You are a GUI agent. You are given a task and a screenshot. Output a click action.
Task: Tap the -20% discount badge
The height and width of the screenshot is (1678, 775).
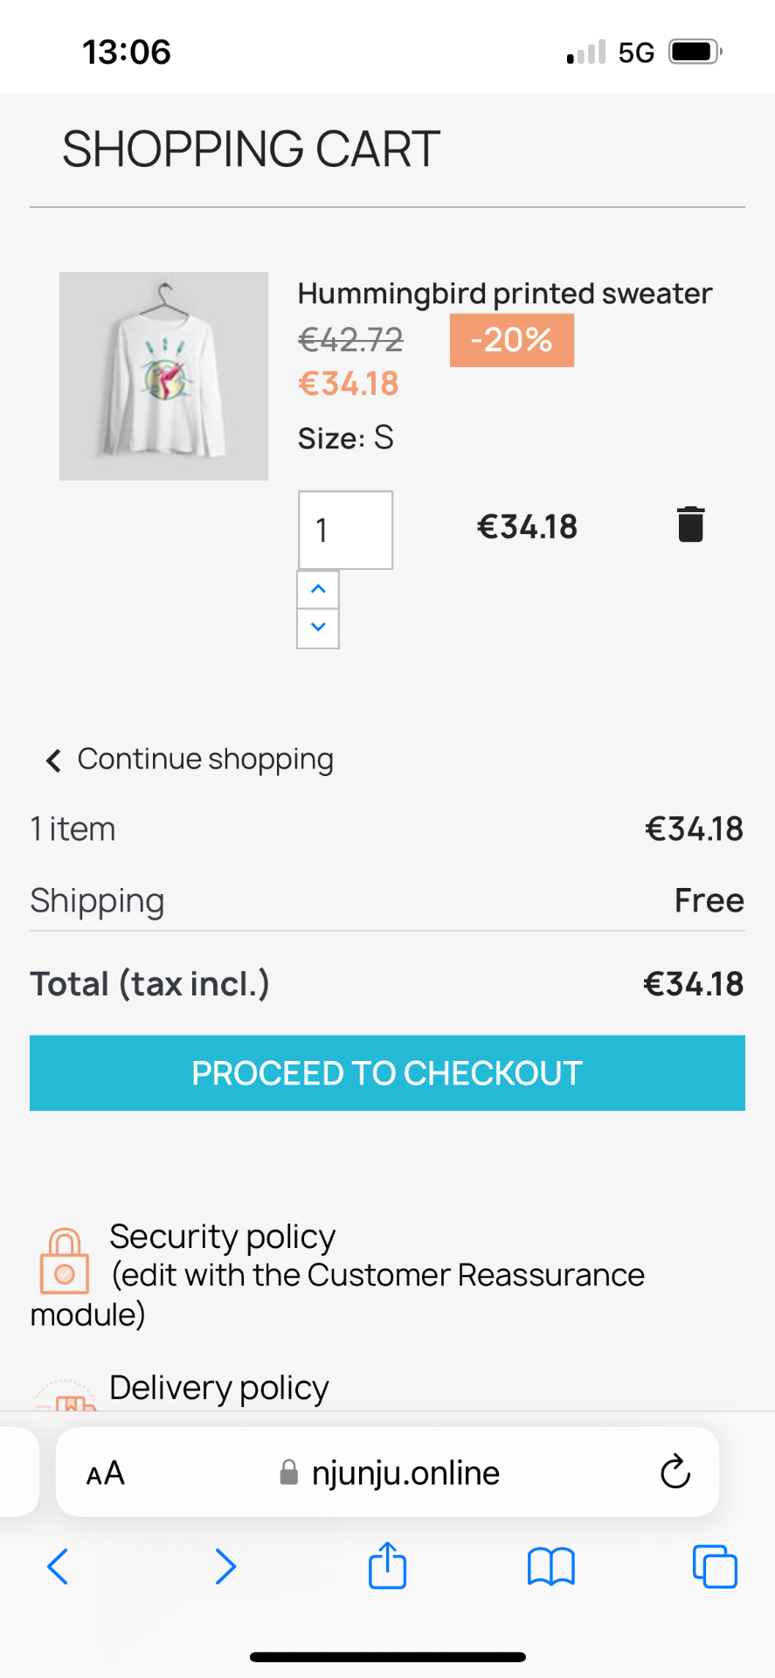pyautogui.click(x=511, y=340)
